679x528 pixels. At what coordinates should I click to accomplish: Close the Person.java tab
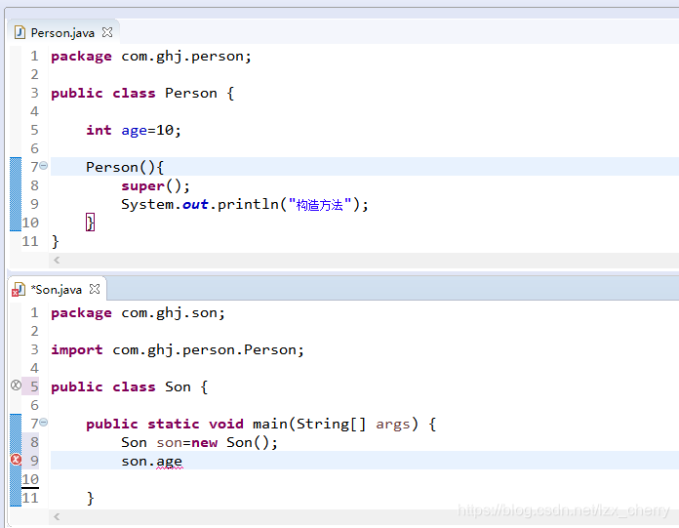107,32
